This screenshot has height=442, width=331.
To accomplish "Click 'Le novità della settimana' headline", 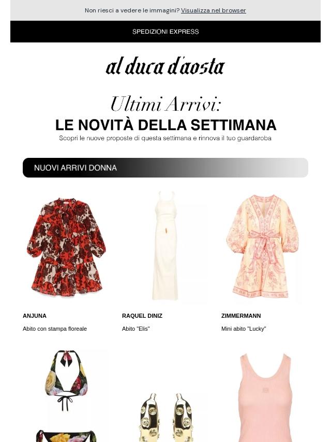I will pos(165,125).
